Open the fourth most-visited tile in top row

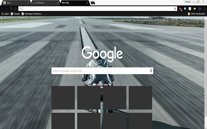pos(140,98)
